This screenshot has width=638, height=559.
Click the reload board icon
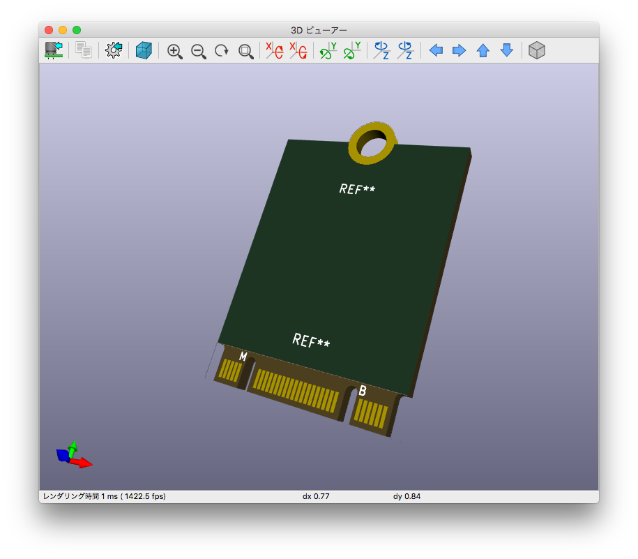click(x=54, y=50)
